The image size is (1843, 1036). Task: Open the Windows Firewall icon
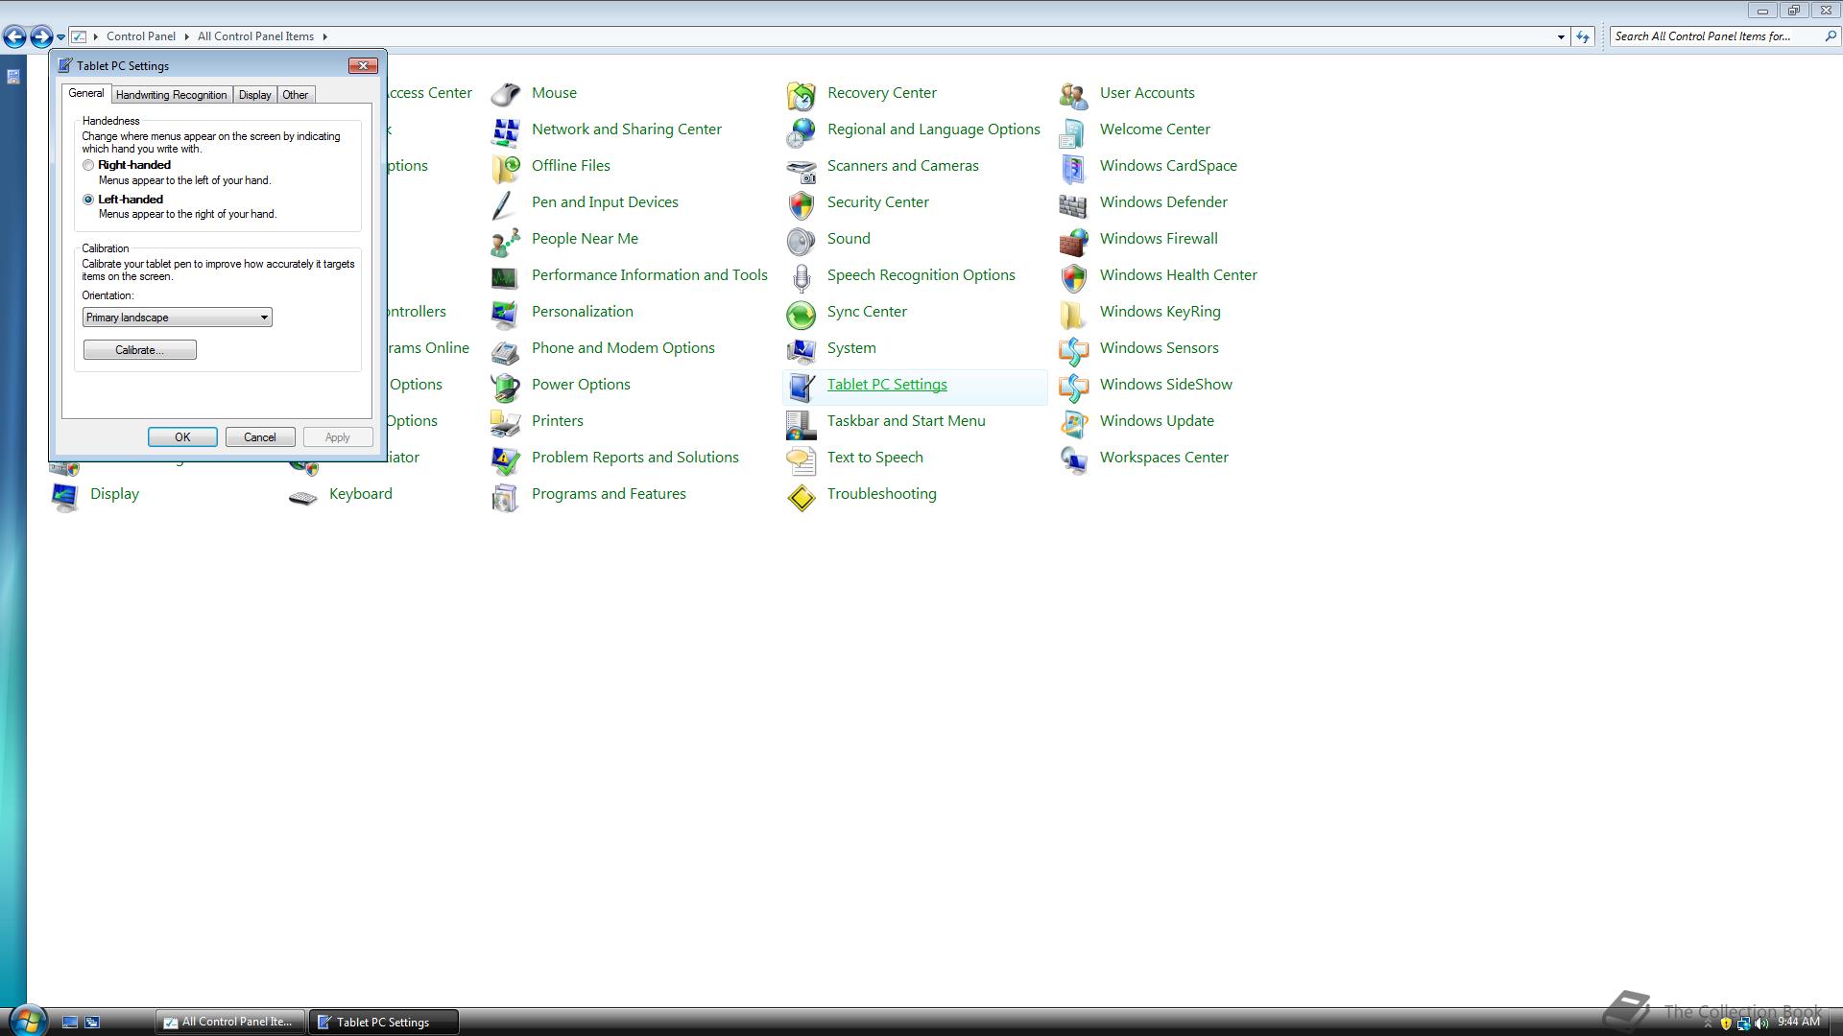point(1074,240)
